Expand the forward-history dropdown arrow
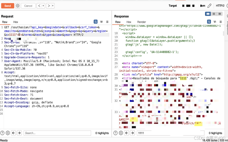This screenshot has width=228, height=142. click(x=53, y=6)
